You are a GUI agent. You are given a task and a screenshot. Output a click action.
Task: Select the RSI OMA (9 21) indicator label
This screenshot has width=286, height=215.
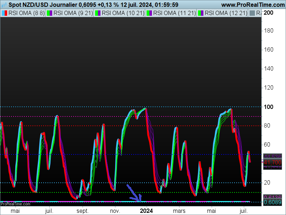click(73, 13)
